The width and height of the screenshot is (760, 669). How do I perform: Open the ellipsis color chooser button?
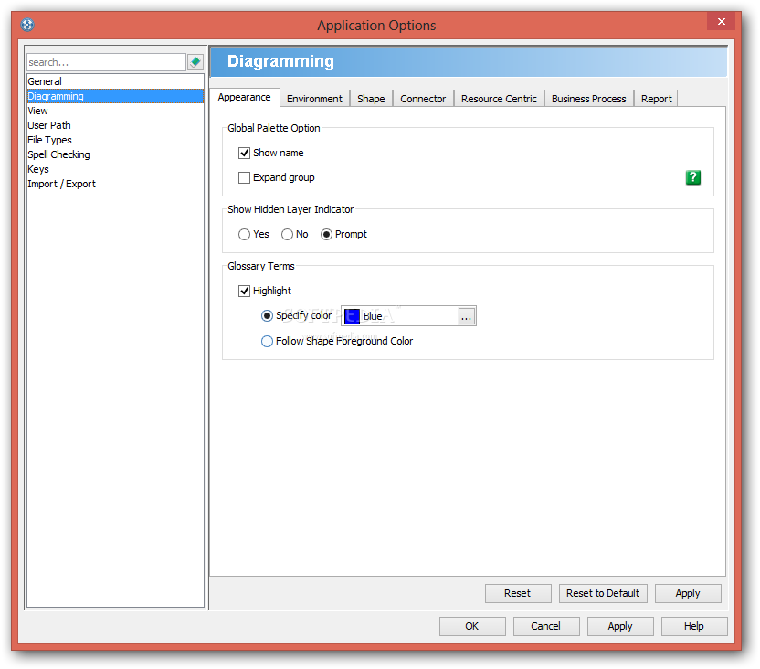click(466, 316)
